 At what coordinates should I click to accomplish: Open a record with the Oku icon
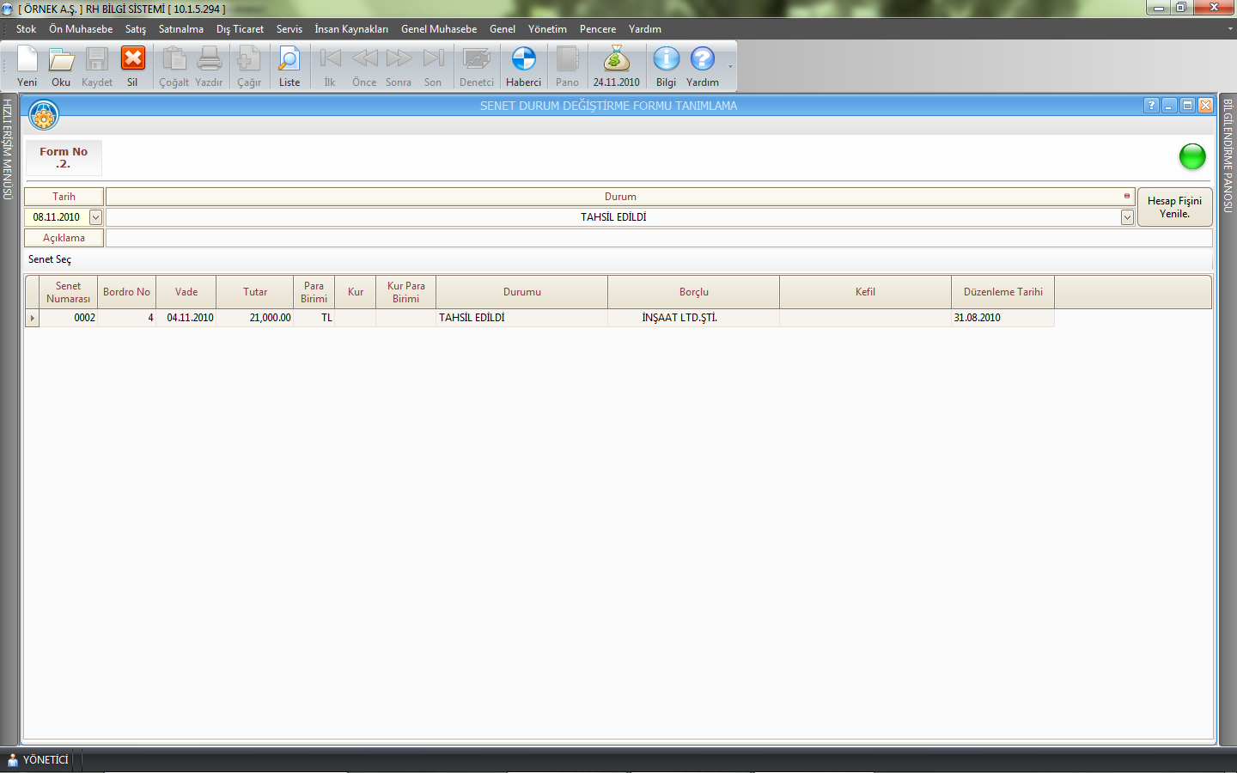click(x=61, y=60)
